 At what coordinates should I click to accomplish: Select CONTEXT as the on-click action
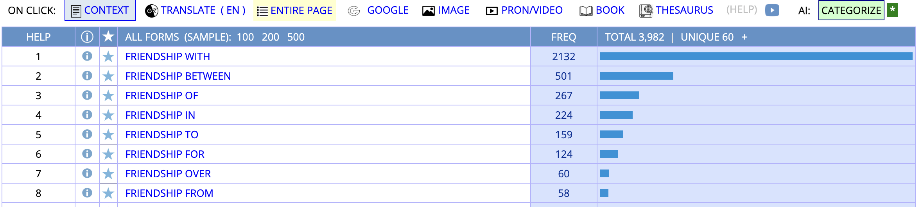pyautogui.click(x=100, y=10)
